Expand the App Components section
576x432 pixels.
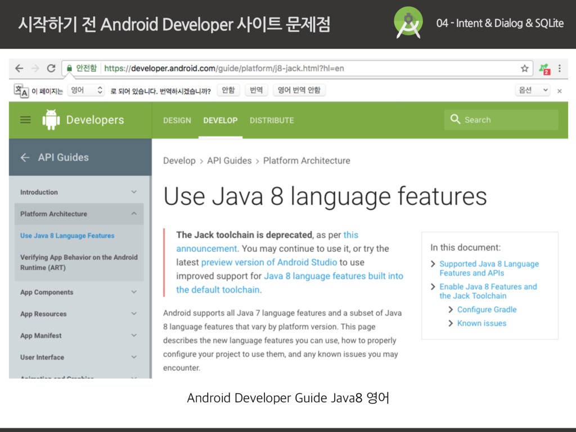(134, 292)
